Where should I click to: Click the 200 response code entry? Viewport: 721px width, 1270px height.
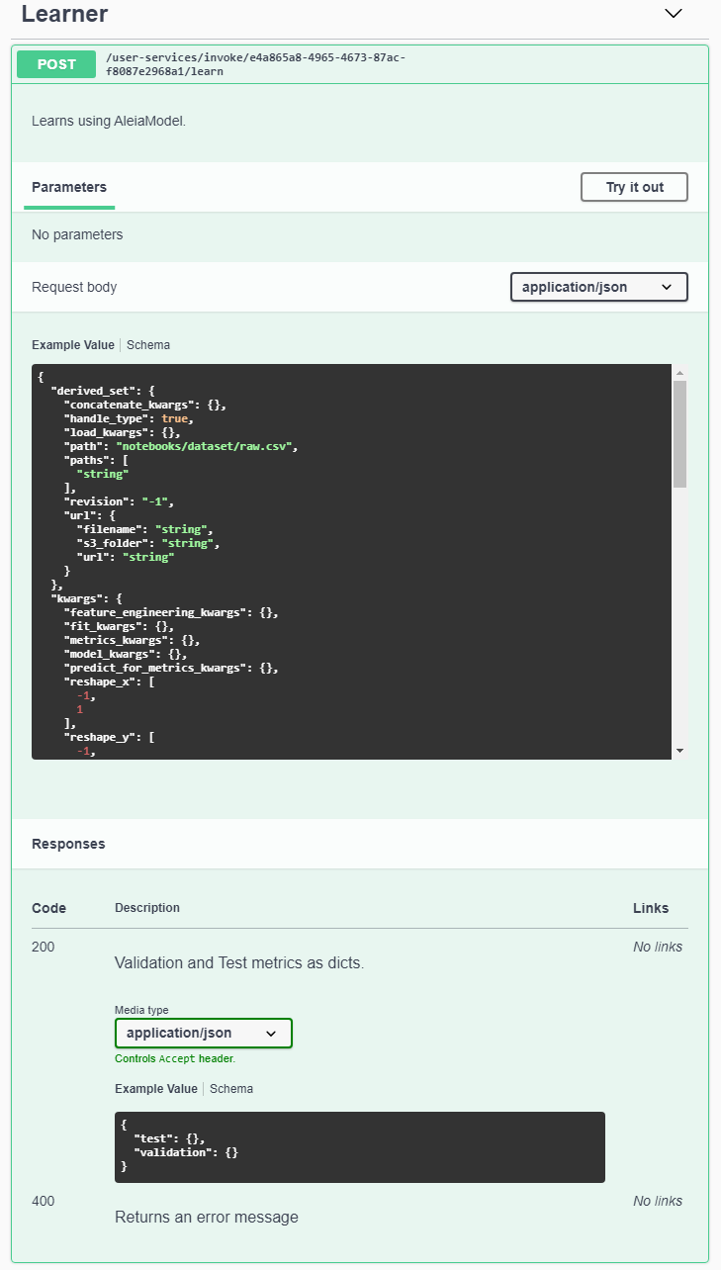tap(43, 947)
